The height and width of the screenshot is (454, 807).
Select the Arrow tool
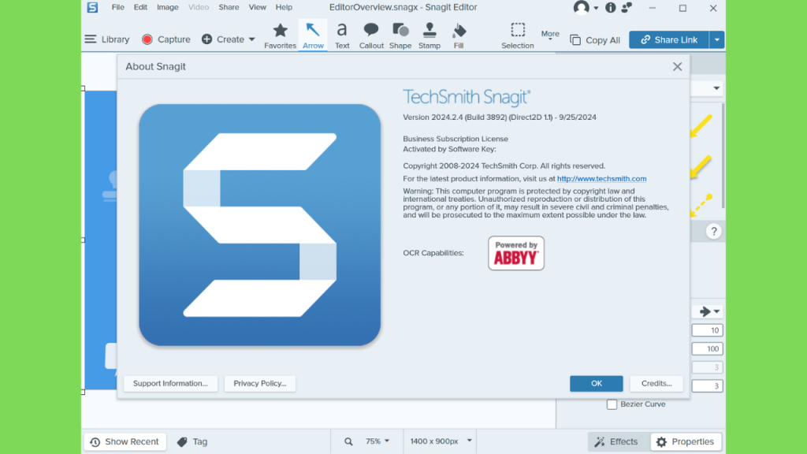point(313,35)
